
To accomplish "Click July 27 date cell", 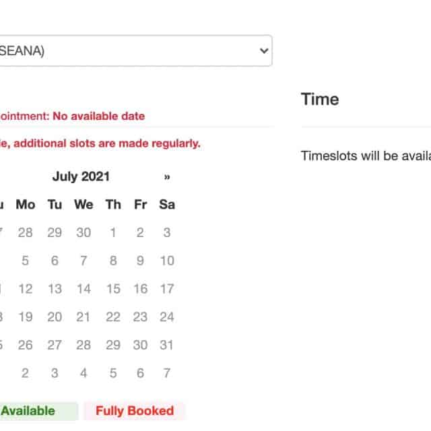I will click(55, 345).
